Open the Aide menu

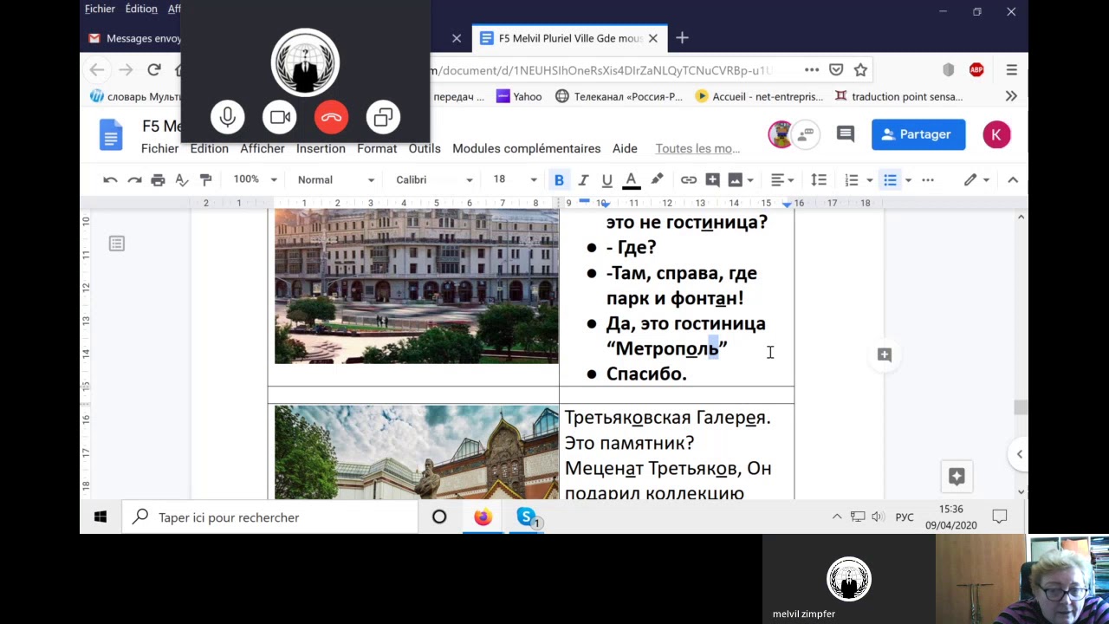click(x=625, y=148)
